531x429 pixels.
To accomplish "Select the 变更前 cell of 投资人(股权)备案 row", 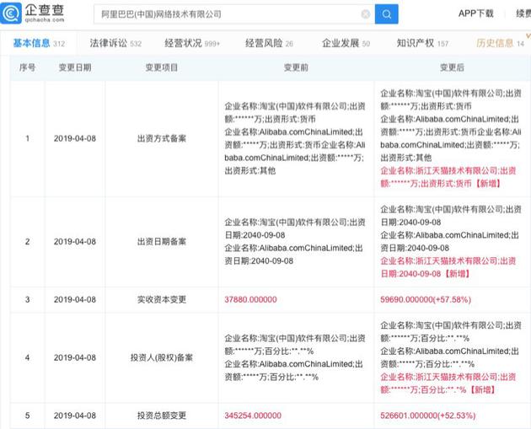I will 295,357.
